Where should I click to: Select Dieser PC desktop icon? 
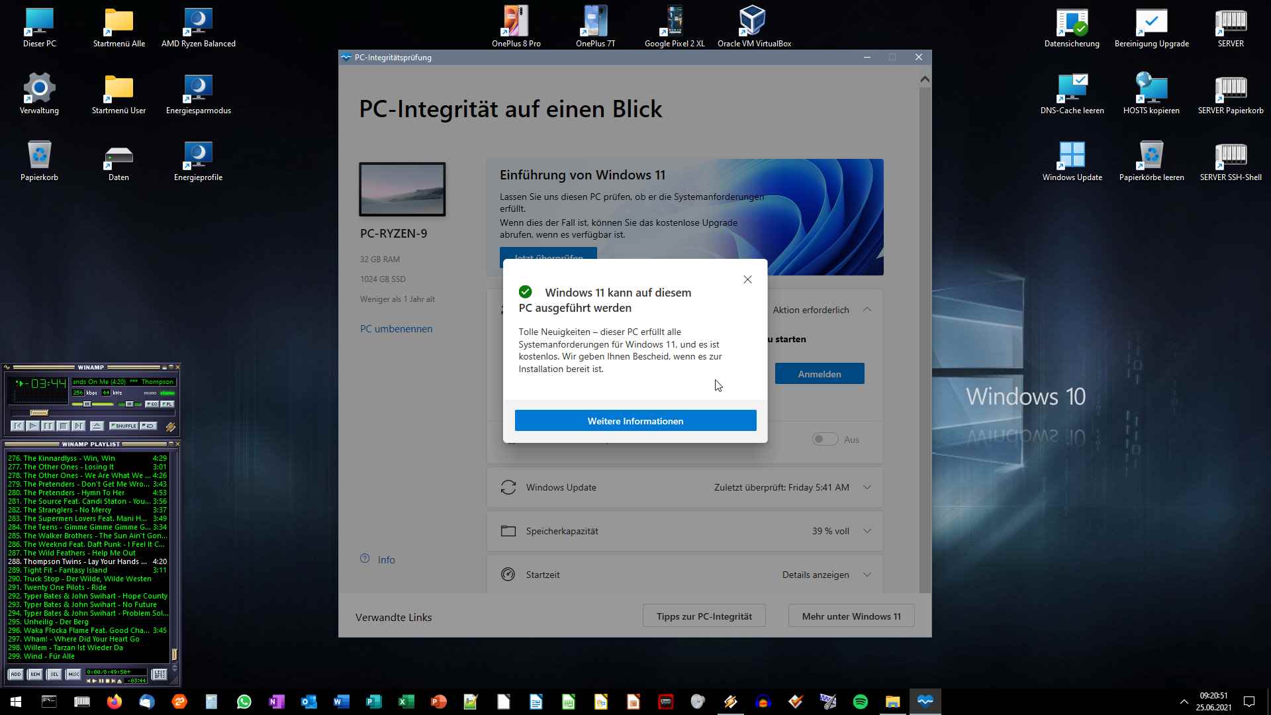(39, 28)
